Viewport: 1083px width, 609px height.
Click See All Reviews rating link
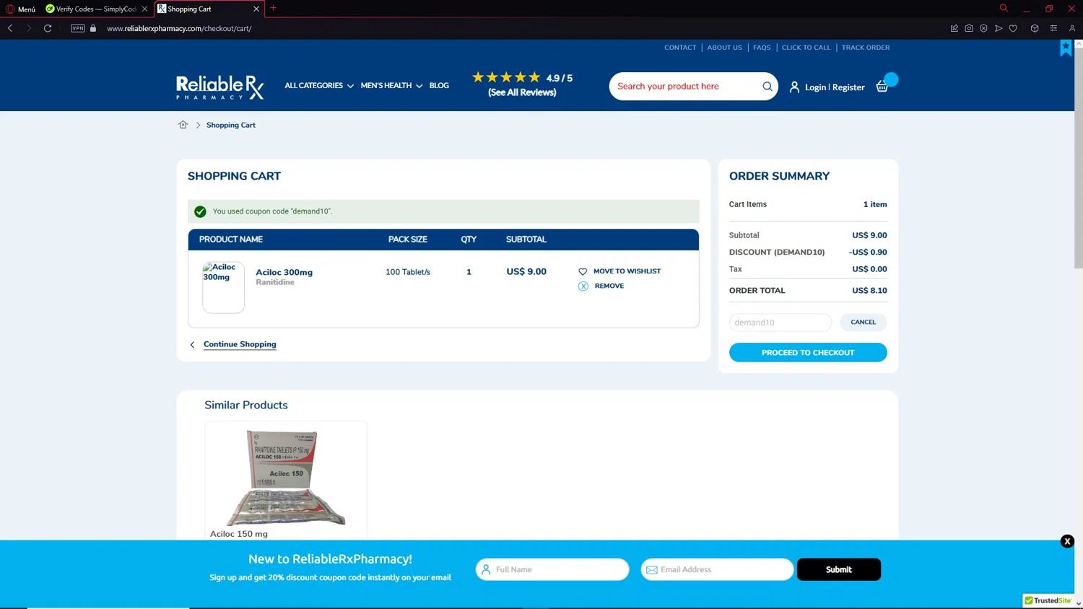coord(522,92)
